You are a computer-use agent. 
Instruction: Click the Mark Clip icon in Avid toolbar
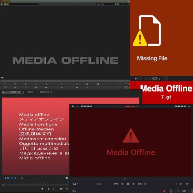point(87,84)
